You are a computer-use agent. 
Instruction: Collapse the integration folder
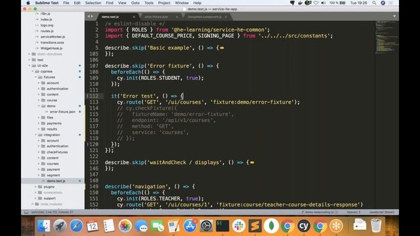tap(35, 135)
